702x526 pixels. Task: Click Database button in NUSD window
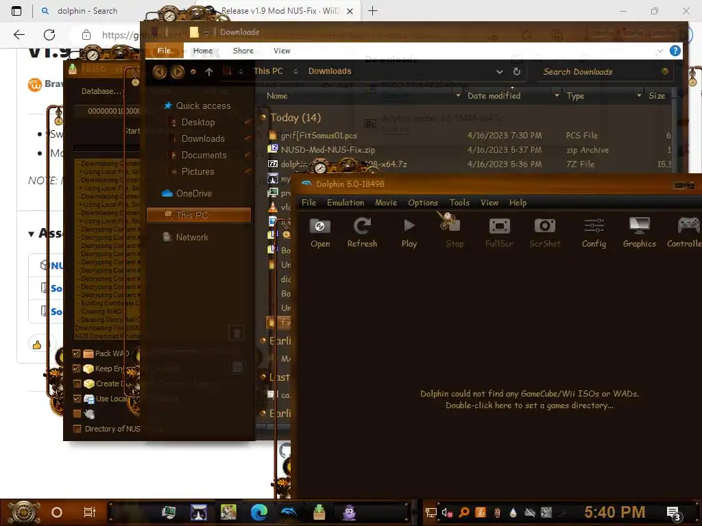(101, 91)
